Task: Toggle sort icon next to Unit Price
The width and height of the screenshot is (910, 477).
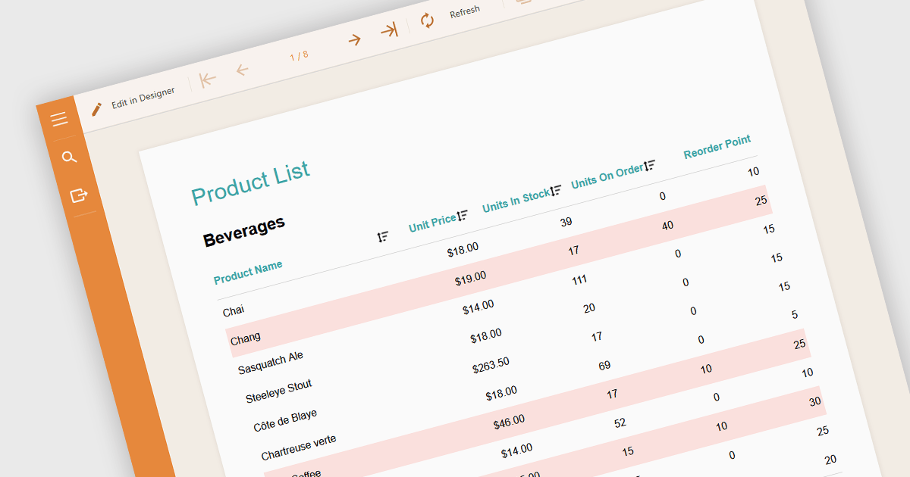Action: 463,215
